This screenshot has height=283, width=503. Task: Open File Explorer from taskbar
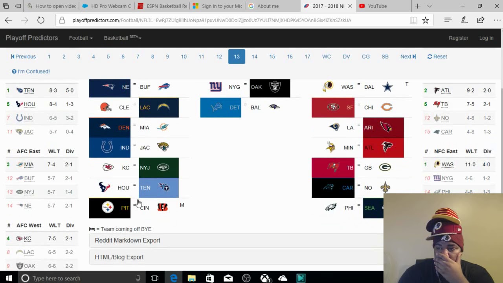(192, 278)
